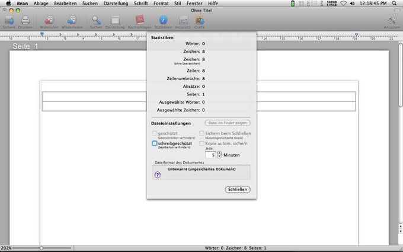Click the Statistiken info icon
403x252 pixels.
point(163,20)
